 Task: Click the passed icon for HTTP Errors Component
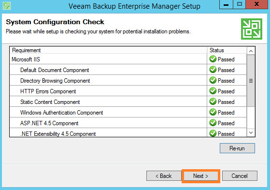[213, 91]
